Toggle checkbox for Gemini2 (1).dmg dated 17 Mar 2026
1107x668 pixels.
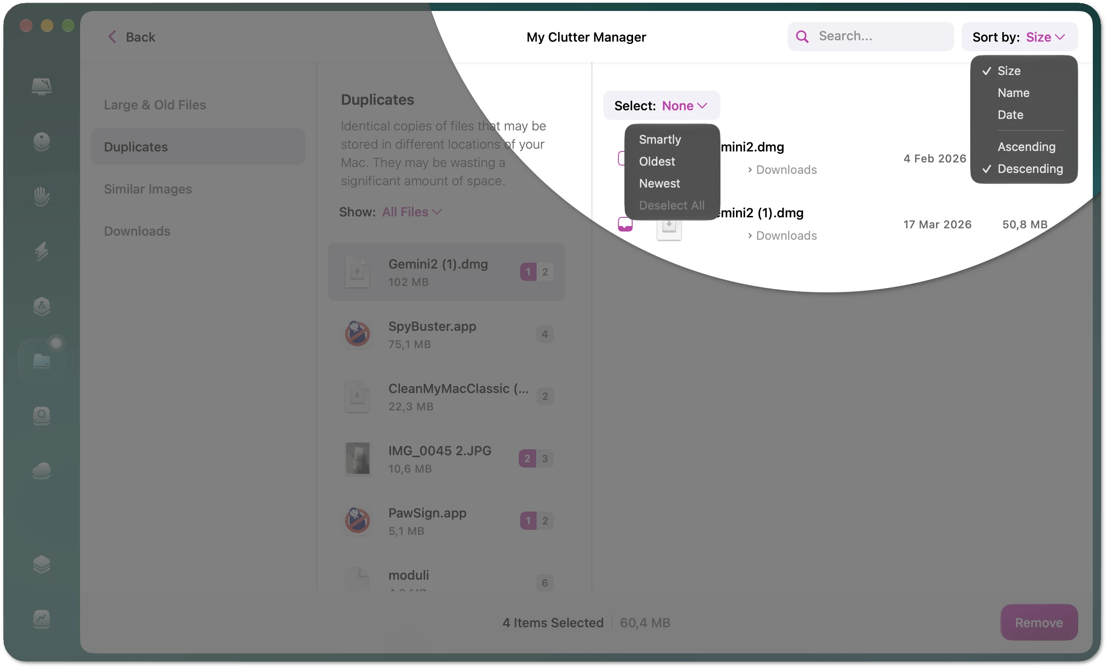point(625,224)
